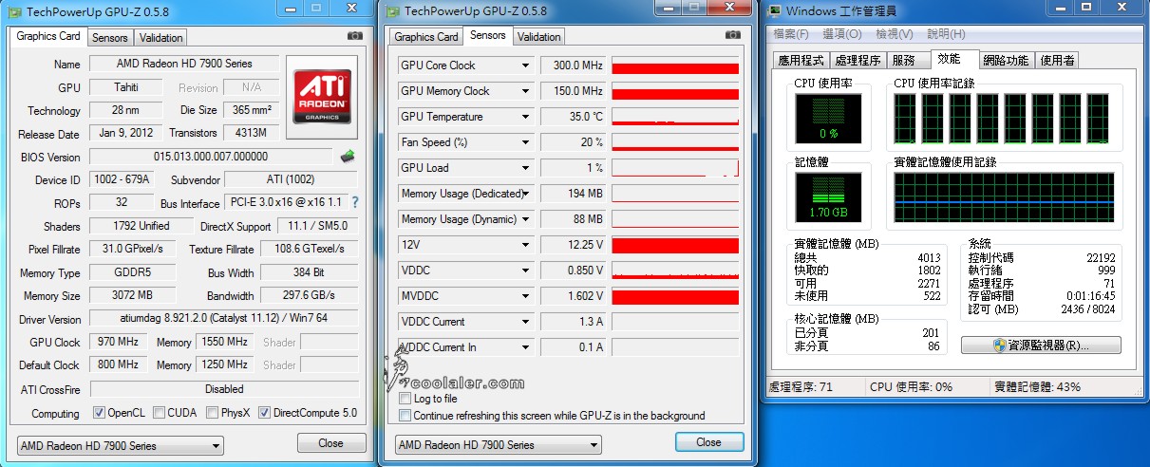Click GPU-Z title icon in Sensors window
Image resolution: width=1150 pixels, height=467 pixels.
tap(393, 11)
